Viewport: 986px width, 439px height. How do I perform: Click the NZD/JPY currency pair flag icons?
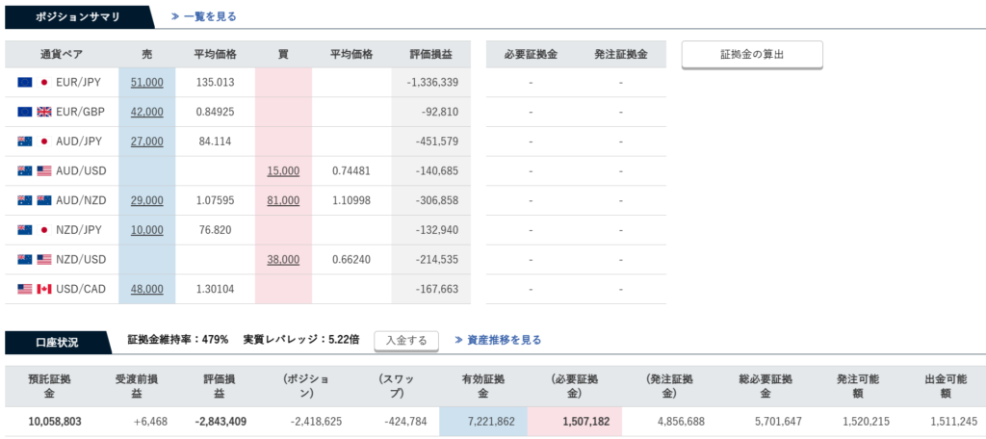pyautogui.click(x=34, y=230)
